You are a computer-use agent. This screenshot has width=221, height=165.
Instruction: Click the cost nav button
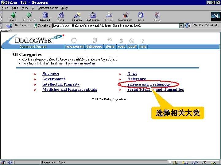point(121,46)
